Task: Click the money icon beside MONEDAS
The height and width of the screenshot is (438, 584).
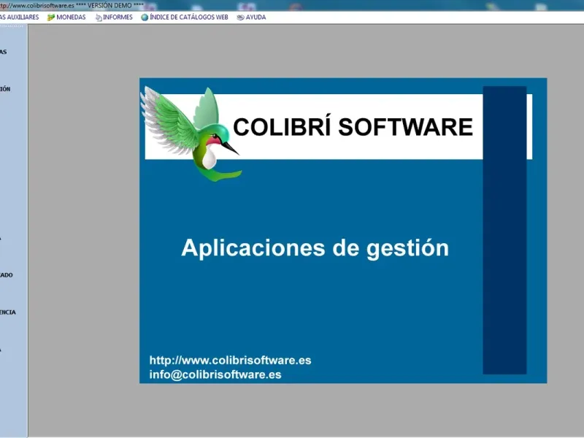Action: click(x=51, y=18)
